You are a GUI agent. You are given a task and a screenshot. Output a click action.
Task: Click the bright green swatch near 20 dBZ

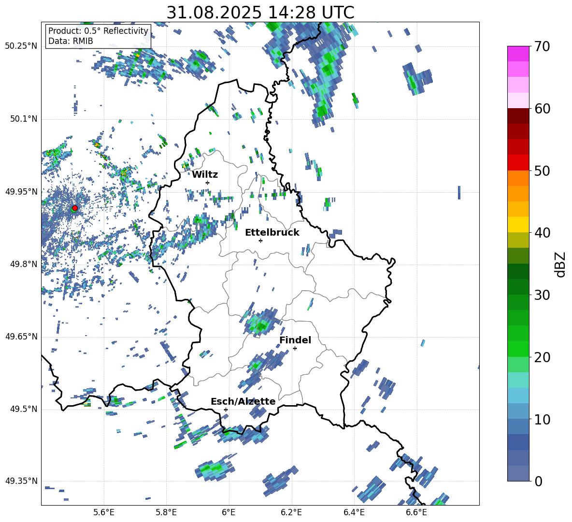pyautogui.click(x=518, y=349)
